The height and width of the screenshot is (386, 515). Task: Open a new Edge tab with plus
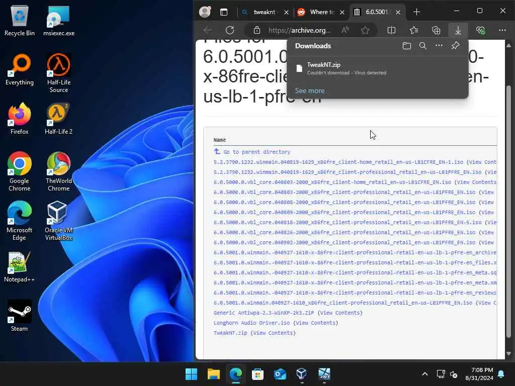click(416, 12)
